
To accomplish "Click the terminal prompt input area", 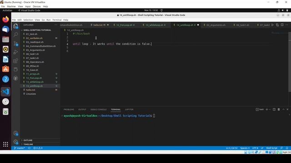I will coord(154,116).
